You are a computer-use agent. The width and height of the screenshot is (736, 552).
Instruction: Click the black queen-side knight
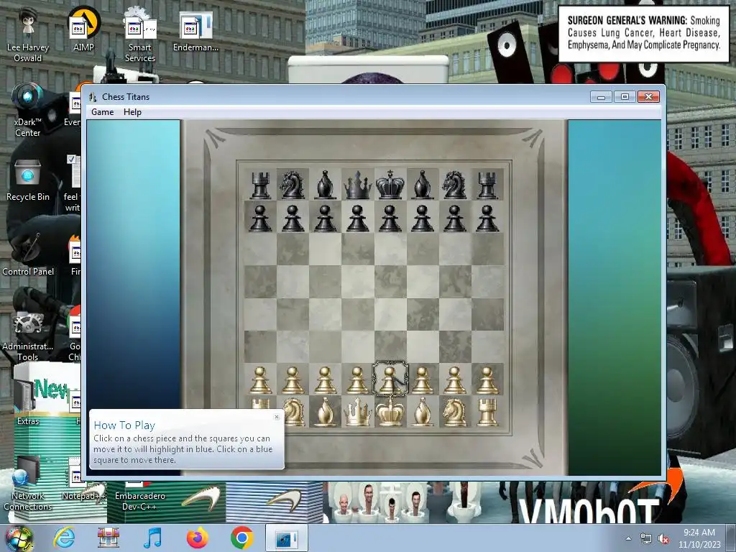(293, 185)
